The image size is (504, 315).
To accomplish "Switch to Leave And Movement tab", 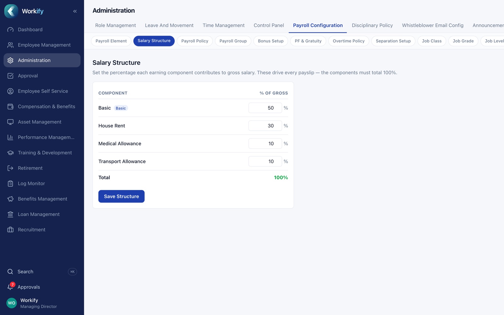I will click(x=169, y=26).
